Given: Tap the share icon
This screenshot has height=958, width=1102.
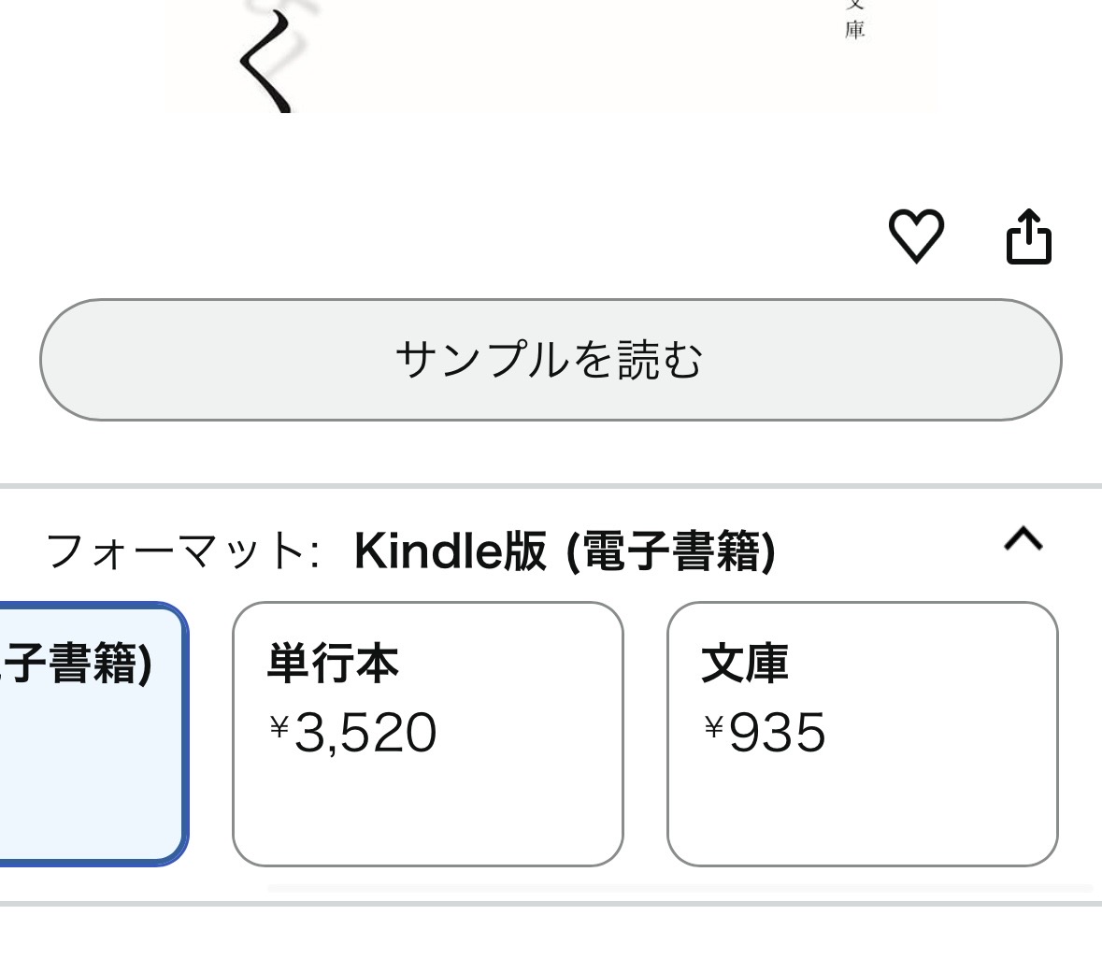Looking at the screenshot, I should 1028,236.
